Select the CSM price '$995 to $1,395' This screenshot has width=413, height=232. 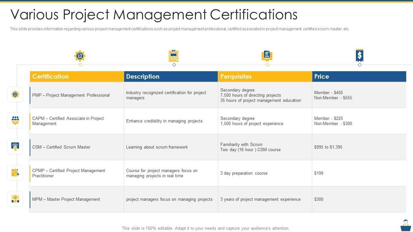328,147
